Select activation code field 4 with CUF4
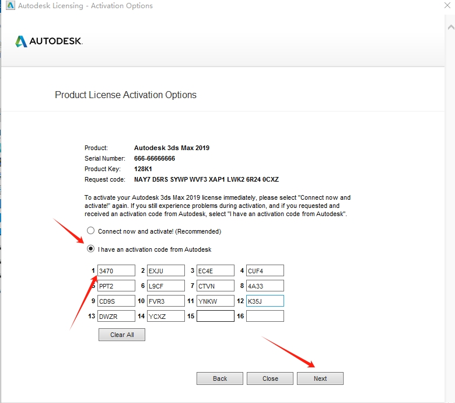 pos(265,270)
